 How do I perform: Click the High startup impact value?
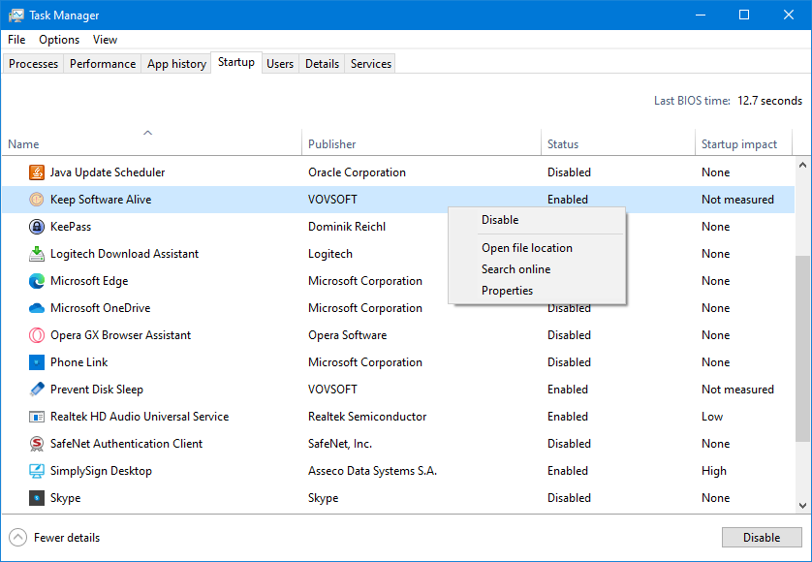[714, 471]
